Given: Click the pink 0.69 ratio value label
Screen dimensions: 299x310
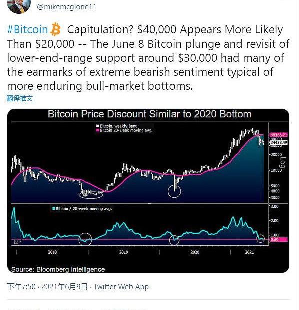Looking at the screenshot, I should (x=279, y=240).
